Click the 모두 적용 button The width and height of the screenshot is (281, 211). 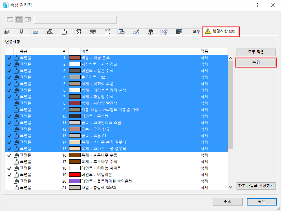256,52
